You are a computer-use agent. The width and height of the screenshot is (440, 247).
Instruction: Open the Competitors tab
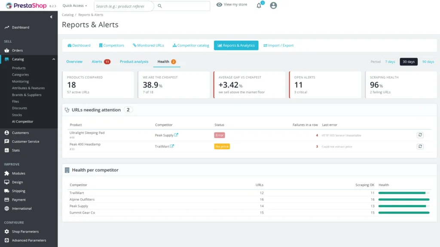pos(111,45)
